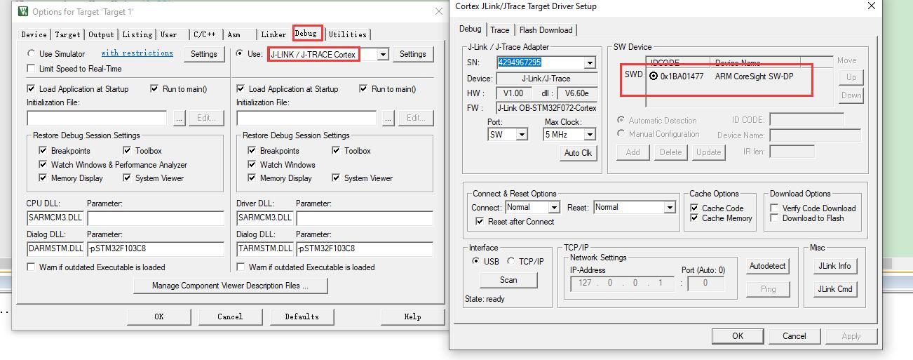Click the Dialog DLL parameter -pSTM32F103C8 for simulator
The image size is (913, 360).
pos(156,249)
